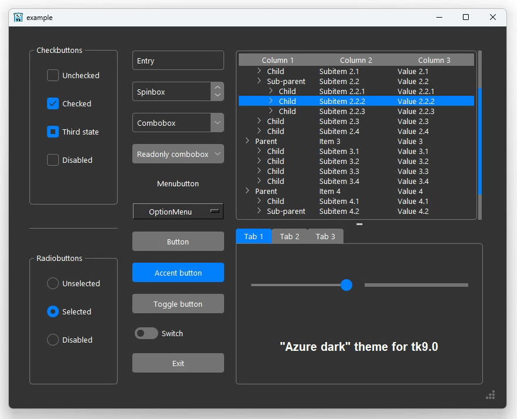Click the Accent button

pos(178,273)
